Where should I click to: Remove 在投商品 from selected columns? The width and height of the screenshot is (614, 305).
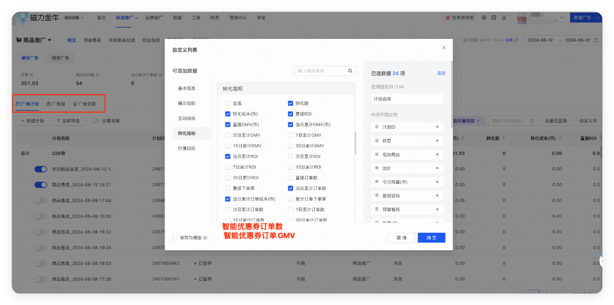click(437, 154)
